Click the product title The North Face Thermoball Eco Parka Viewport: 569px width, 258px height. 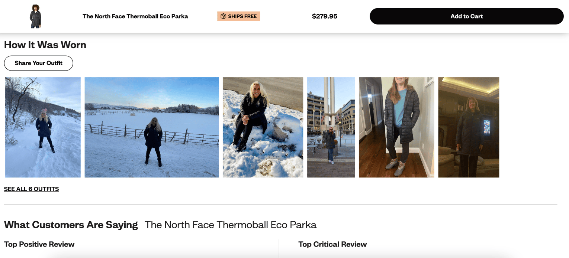click(135, 16)
